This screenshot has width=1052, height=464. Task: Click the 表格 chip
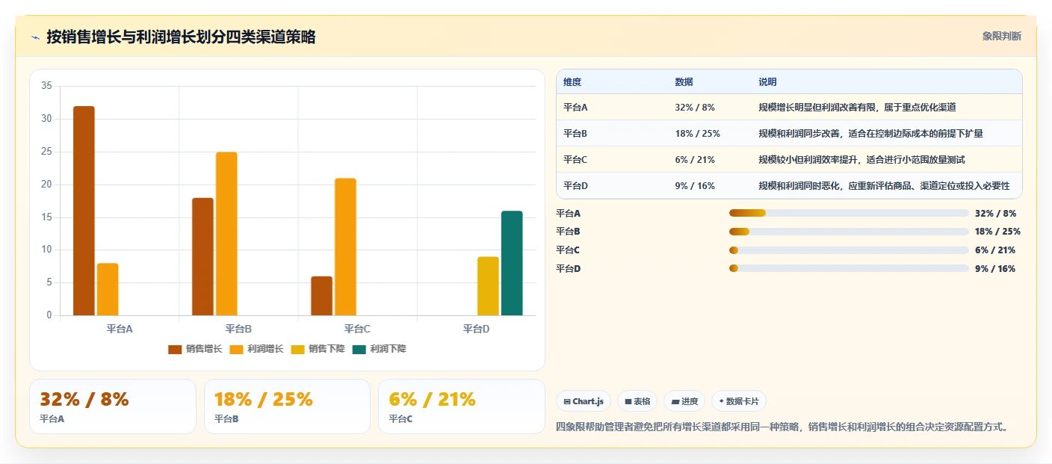pos(637,401)
